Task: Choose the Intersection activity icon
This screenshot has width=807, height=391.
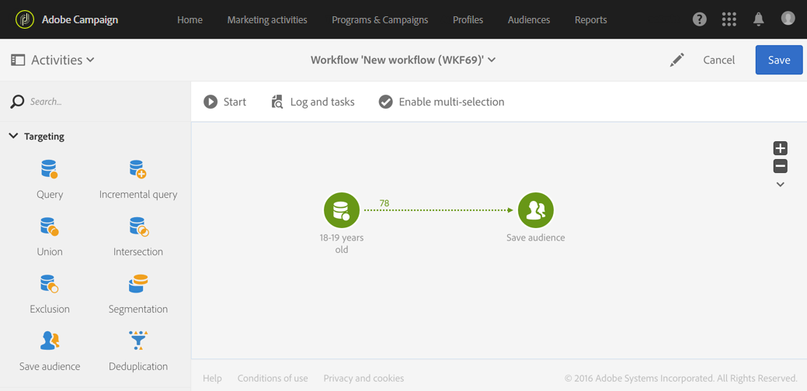Action: pyautogui.click(x=139, y=227)
